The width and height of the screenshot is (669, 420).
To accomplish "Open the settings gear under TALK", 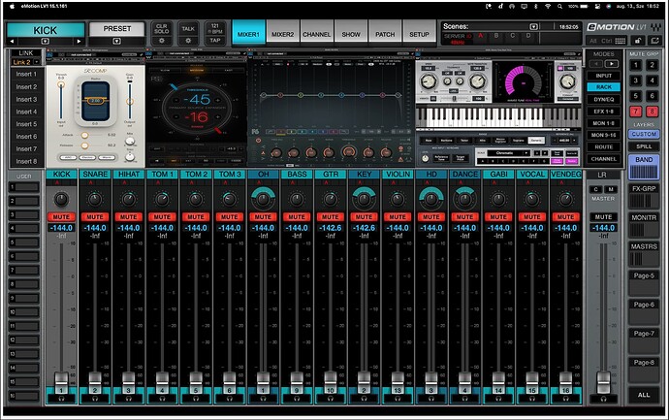I will pos(187,41).
